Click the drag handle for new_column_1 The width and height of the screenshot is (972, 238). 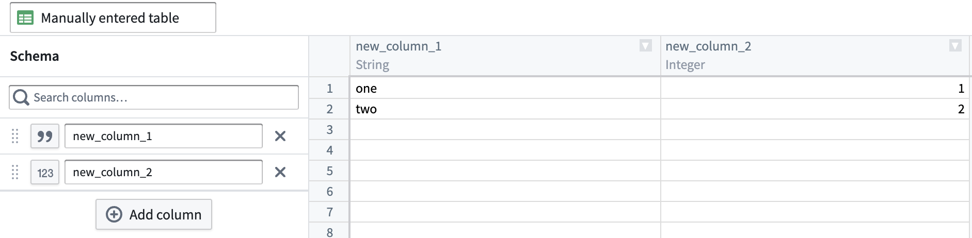15,136
